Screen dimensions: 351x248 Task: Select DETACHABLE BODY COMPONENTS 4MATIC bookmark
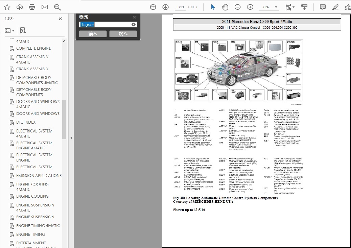pos(37,80)
